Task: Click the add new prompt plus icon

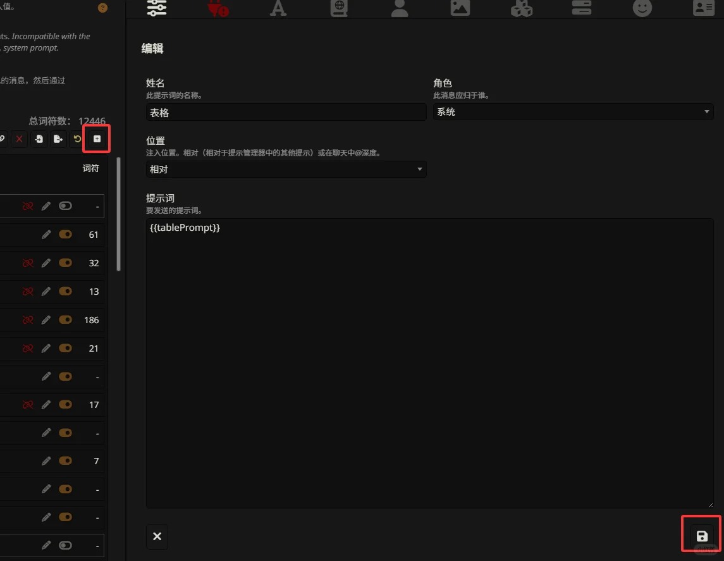Action: [97, 139]
